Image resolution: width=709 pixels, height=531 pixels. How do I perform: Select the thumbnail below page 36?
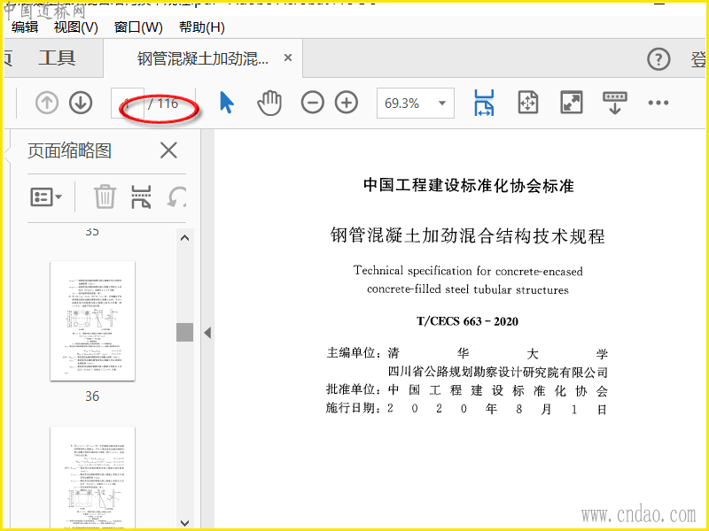pyautogui.click(x=92, y=478)
